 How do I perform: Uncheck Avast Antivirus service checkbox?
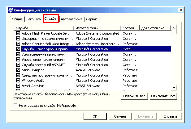pyautogui.click(x=18, y=85)
